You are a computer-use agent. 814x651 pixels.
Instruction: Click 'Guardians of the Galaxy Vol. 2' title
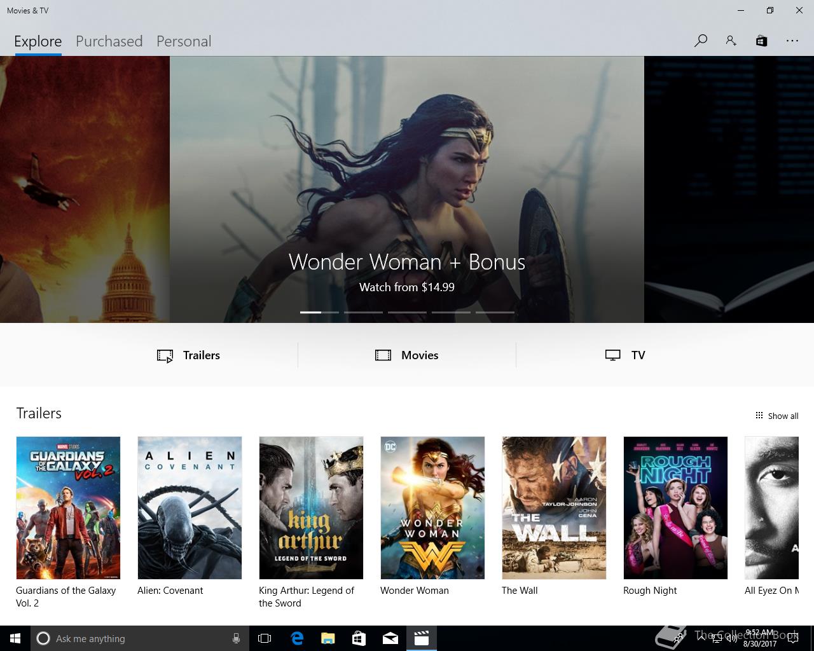point(66,597)
